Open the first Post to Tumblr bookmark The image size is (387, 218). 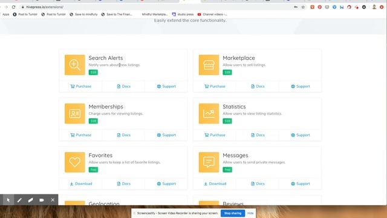click(x=25, y=15)
